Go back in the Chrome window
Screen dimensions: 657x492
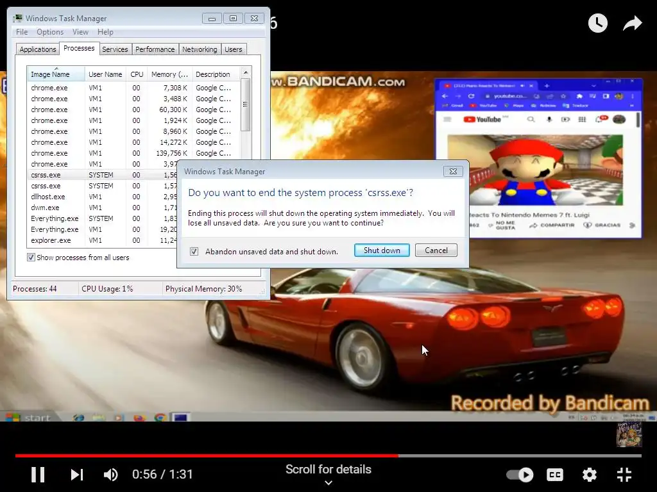click(445, 96)
